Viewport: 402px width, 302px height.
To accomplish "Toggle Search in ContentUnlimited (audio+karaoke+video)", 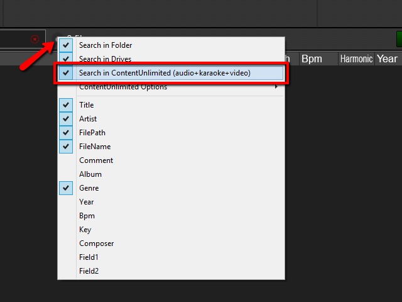I will [171, 73].
